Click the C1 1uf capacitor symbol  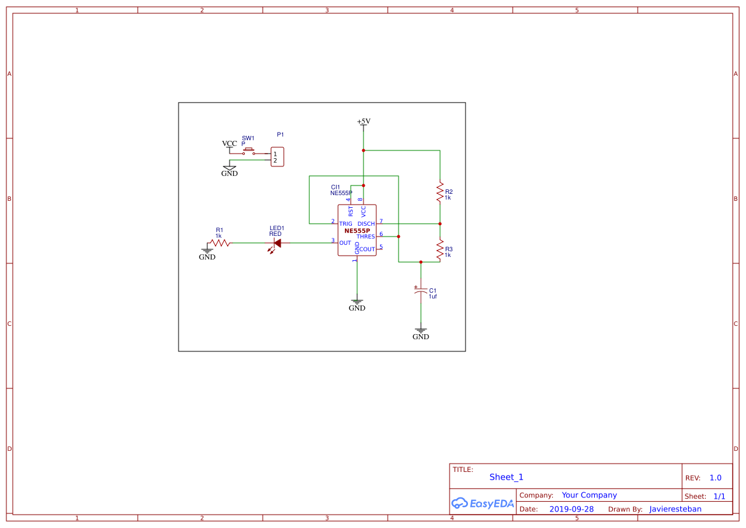point(421,291)
